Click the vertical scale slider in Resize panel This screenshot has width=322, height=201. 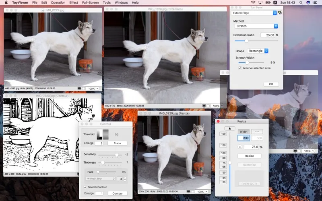pyautogui.click(x=230, y=163)
